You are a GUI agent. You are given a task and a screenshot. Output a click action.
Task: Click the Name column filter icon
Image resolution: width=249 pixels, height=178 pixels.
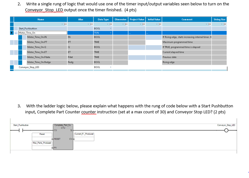(x=66, y=24)
